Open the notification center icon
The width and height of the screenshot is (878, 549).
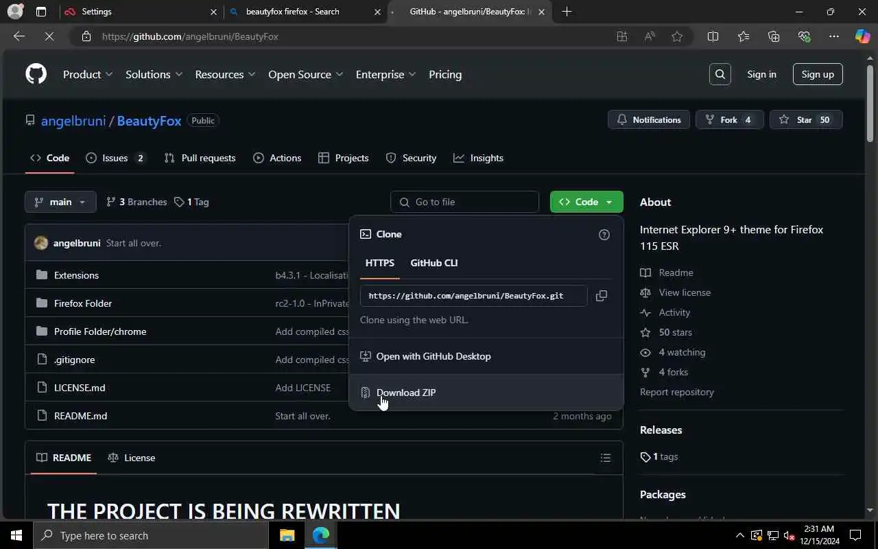(855, 535)
